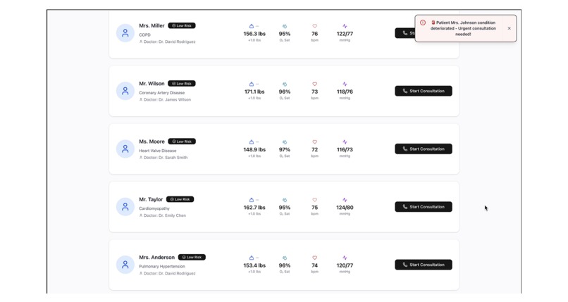Start consultation with Mr. Wilson
This screenshot has width=568, height=302.
[x=423, y=91]
